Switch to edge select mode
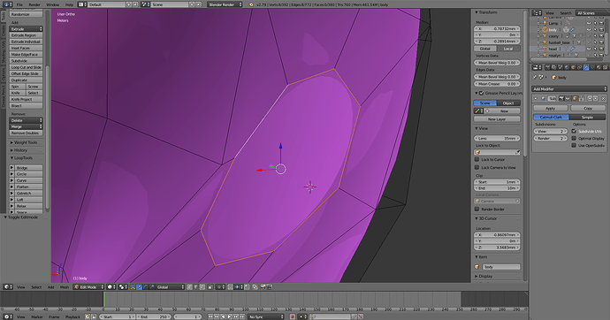Image resolution: width=610 pixels, height=320 pixels. click(x=195, y=287)
